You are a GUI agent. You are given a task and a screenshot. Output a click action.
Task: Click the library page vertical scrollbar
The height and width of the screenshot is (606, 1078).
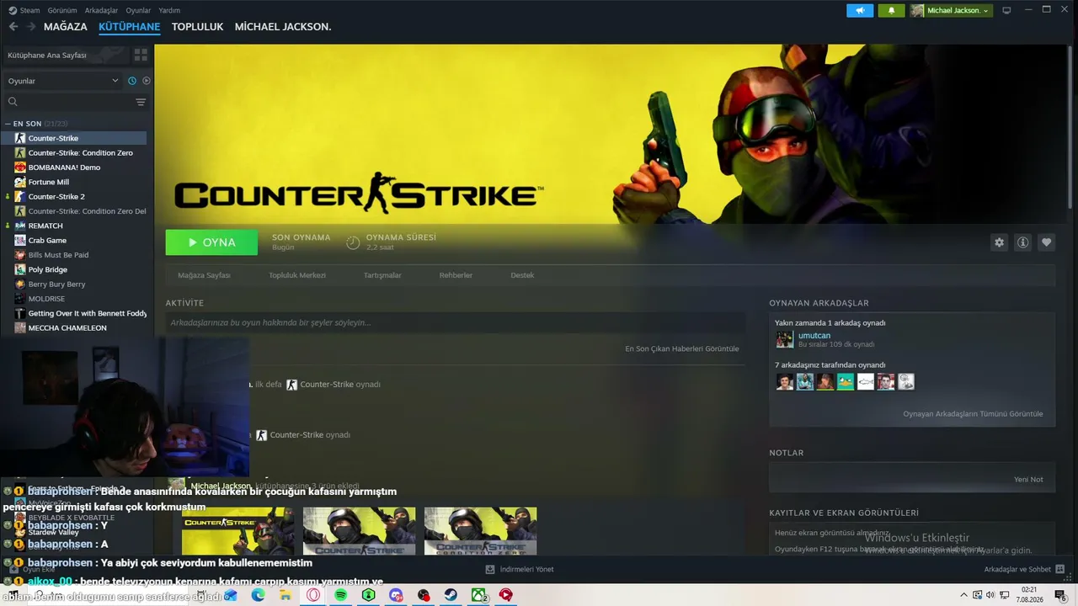coord(1070,126)
